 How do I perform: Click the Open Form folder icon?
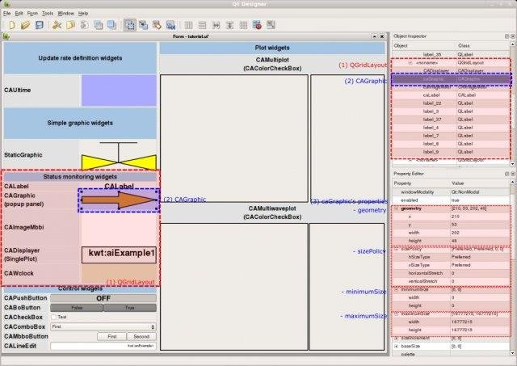tap(25, 25)
